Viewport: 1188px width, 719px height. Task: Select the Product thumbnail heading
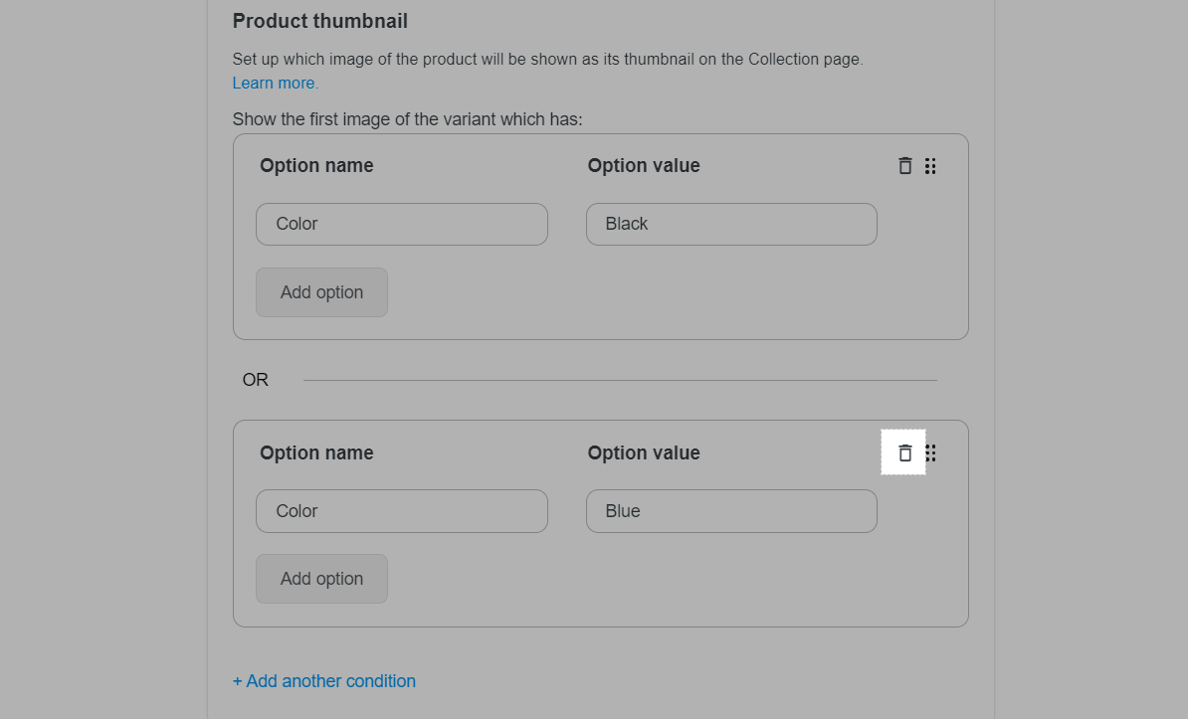point(319,21)
